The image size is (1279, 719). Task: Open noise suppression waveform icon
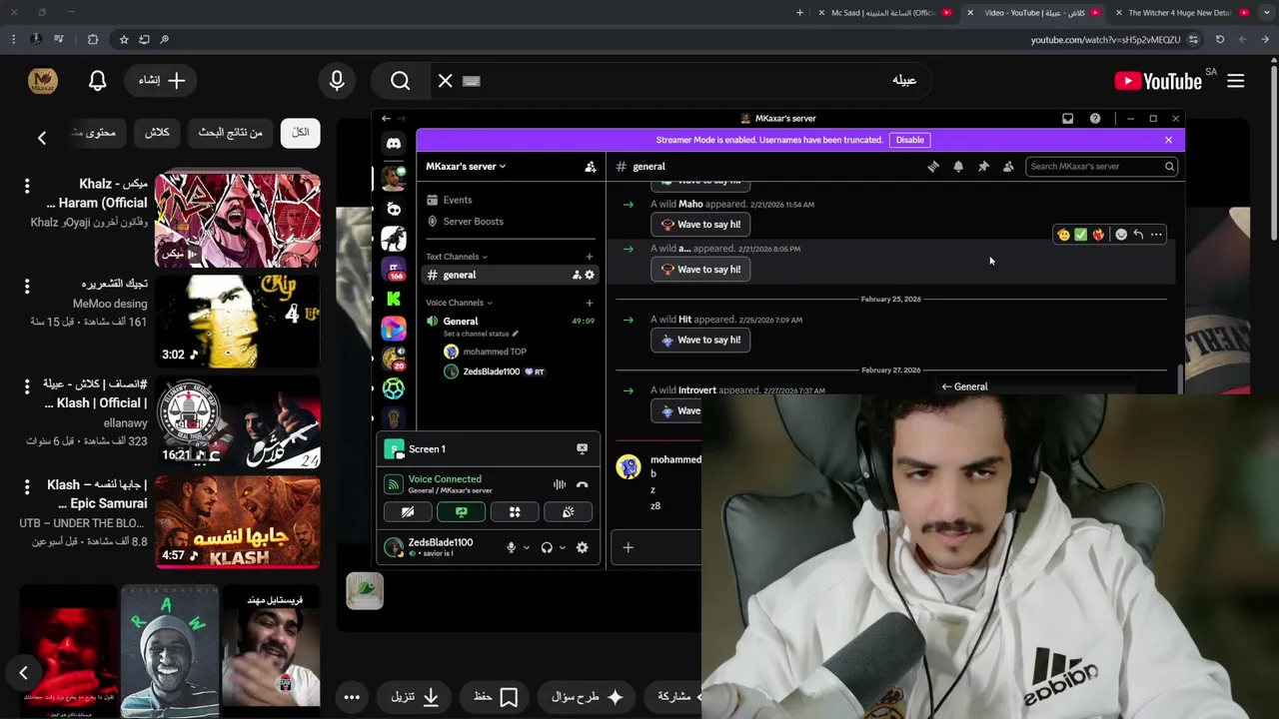click(x=560, y=485)
